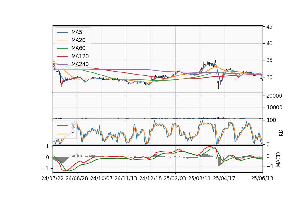Click the 24/07/22 date tick label

53,178
